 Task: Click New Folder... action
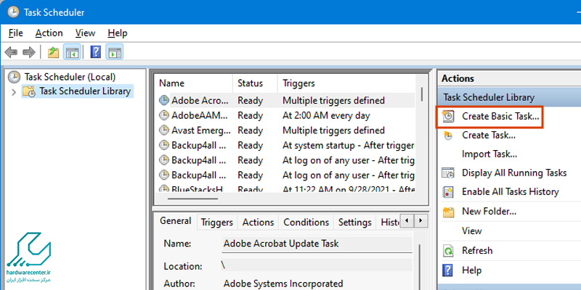coord(489,212)
